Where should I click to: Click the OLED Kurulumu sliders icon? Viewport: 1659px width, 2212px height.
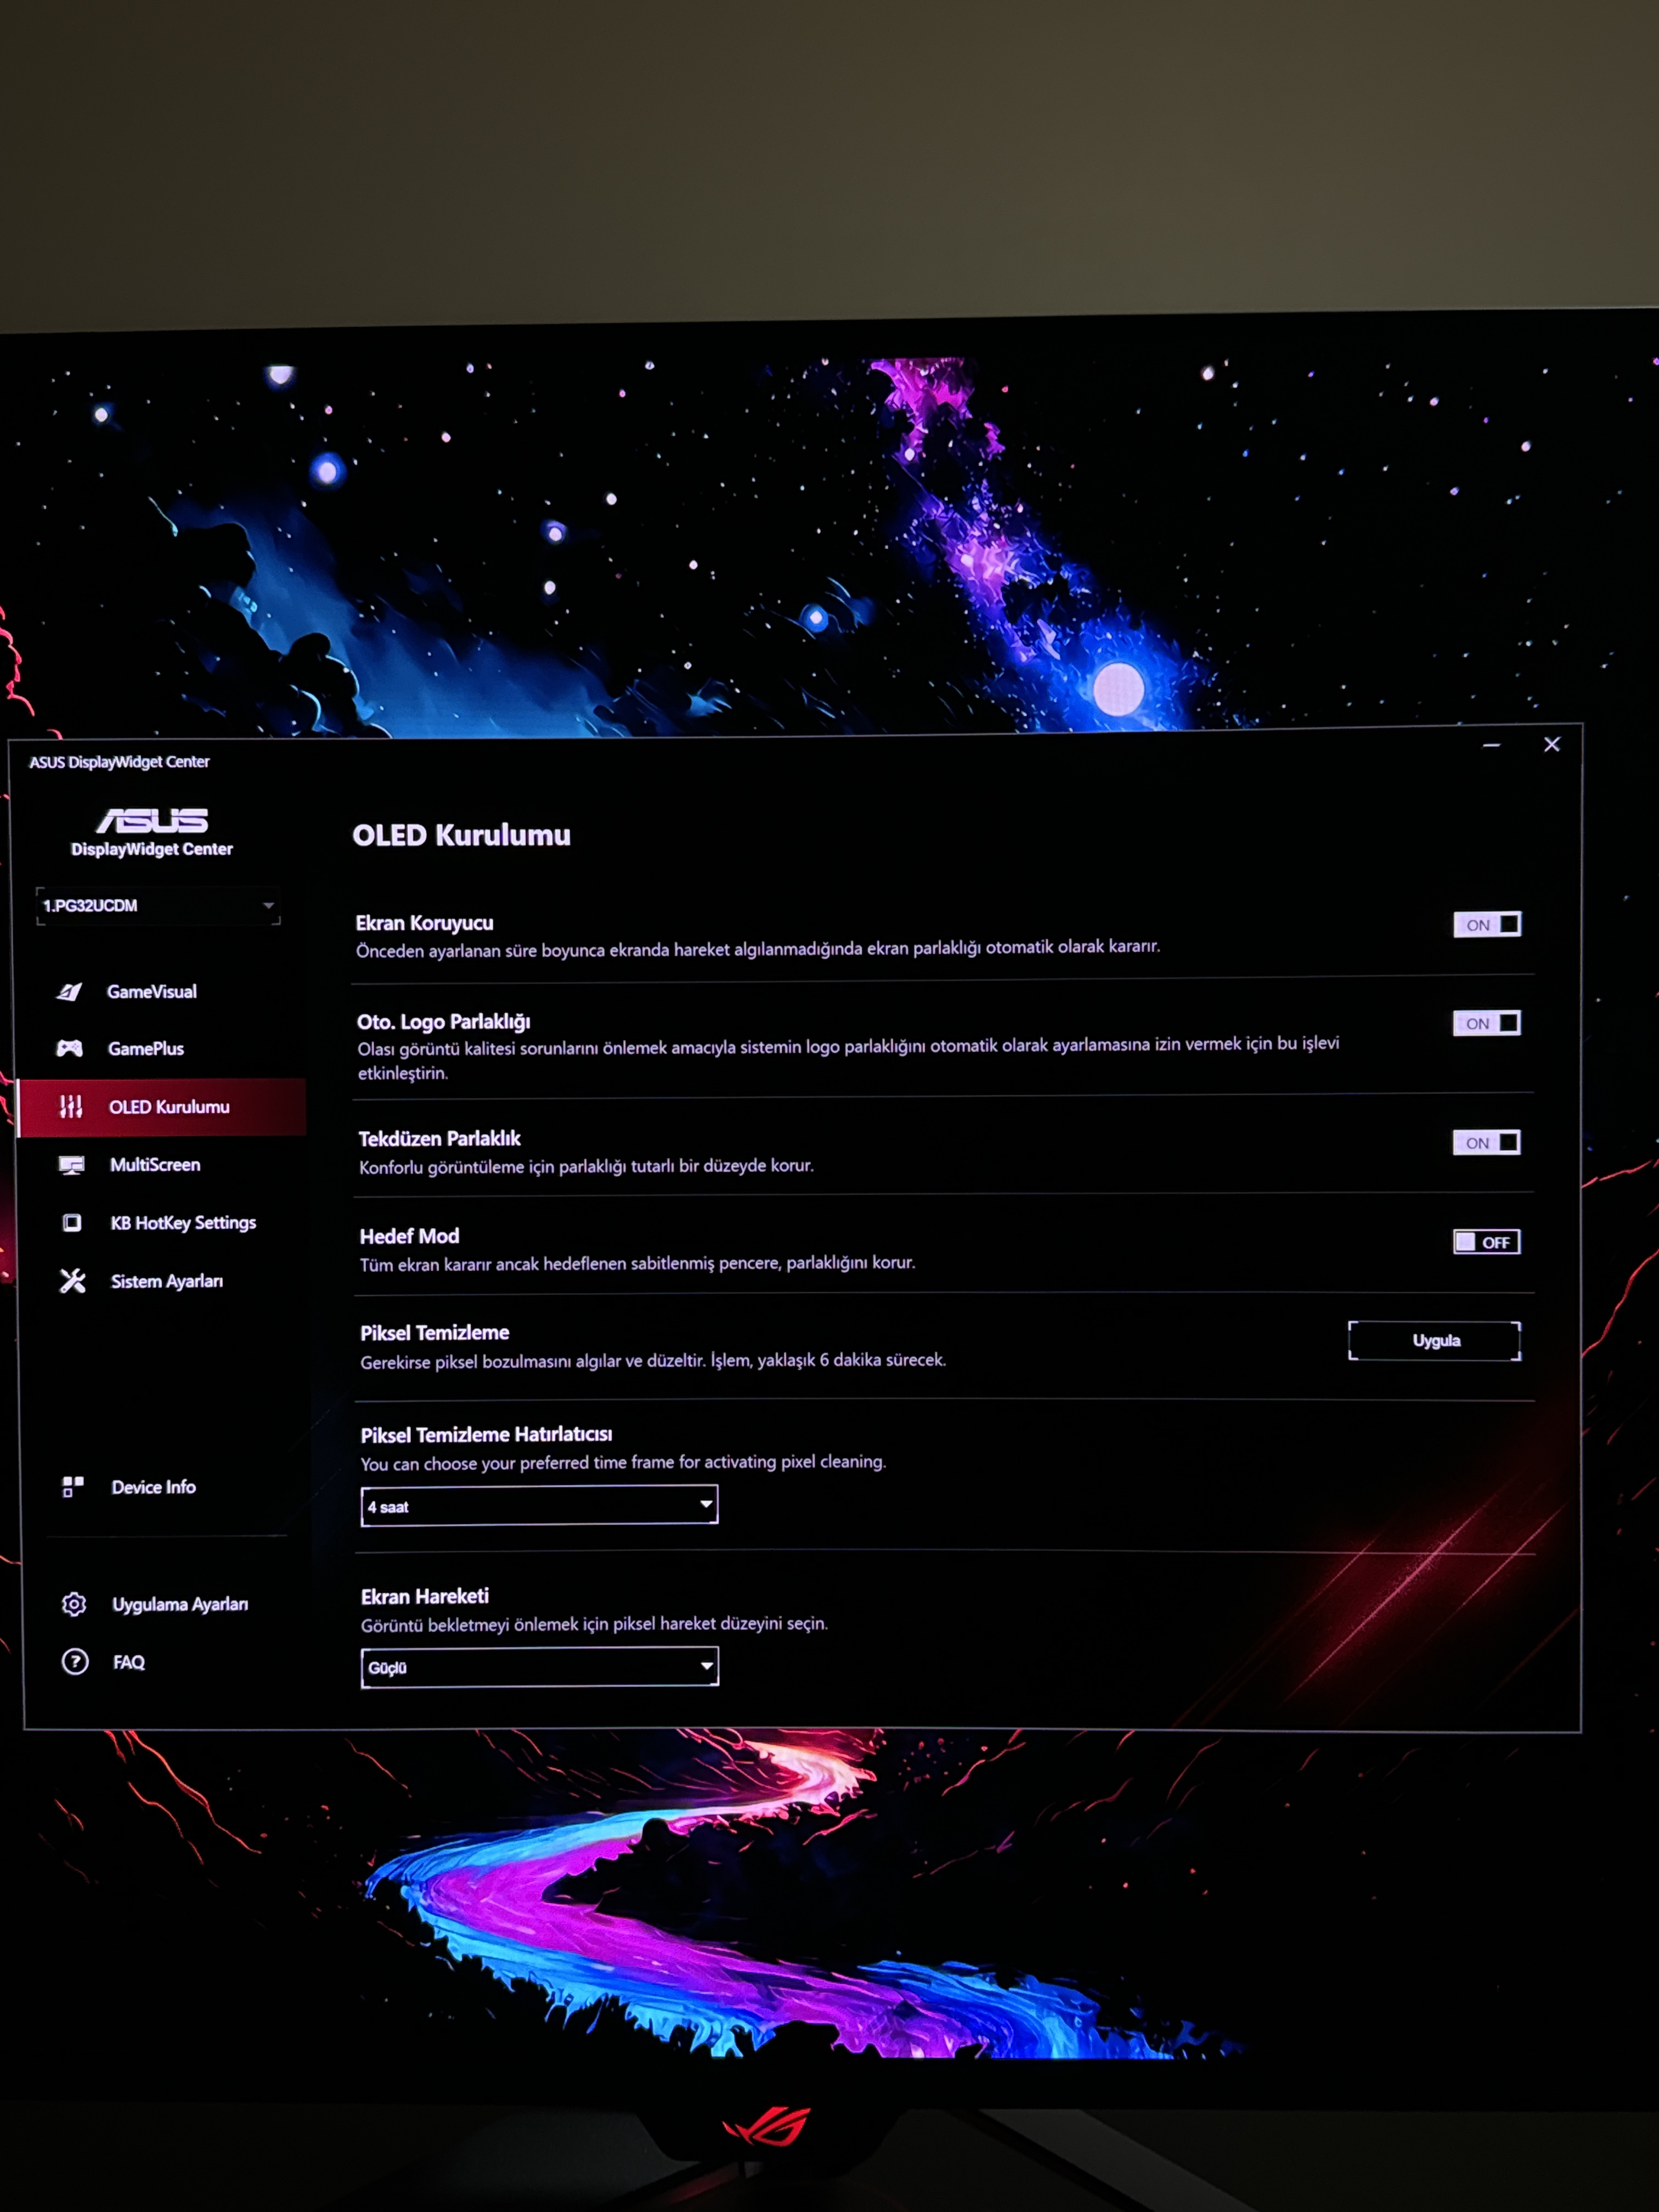71,1106
